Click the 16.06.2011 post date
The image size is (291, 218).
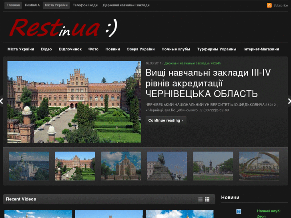point(153,63)
